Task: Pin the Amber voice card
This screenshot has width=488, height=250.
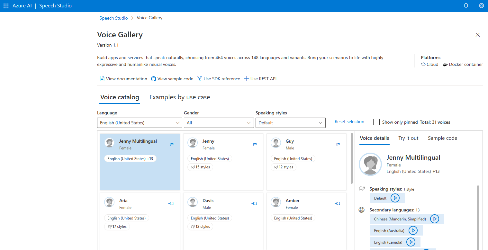Action: (338, 204)
